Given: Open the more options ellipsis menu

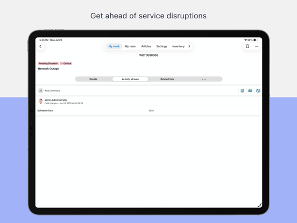Looking at the screenshot, I should 257,46.
